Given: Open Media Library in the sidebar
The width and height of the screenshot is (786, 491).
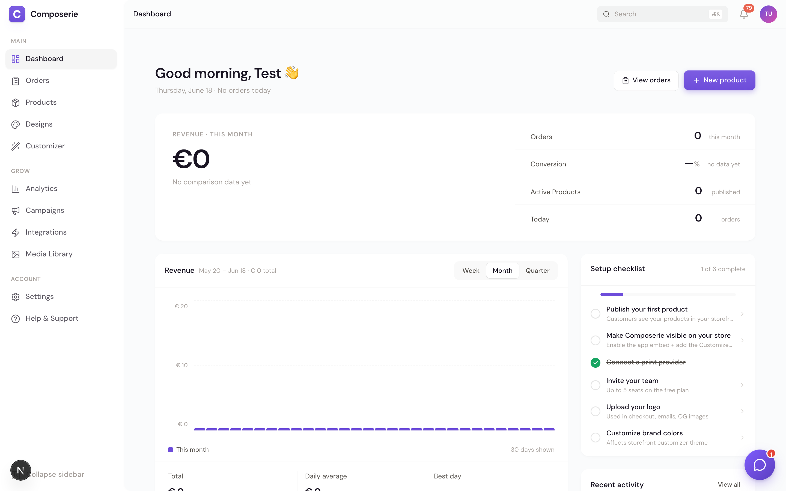Looking at the screenshot, I should point(61,254).
